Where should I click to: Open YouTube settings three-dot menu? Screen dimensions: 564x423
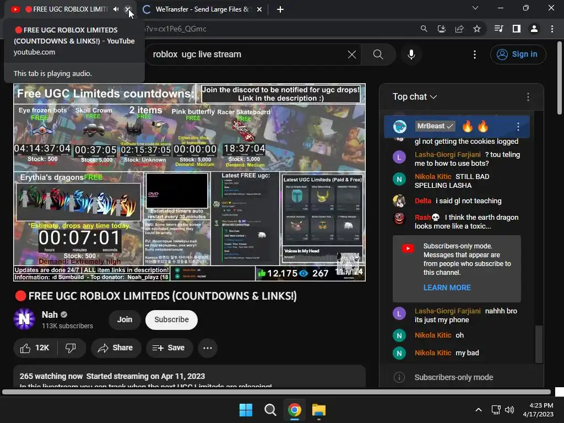tap(475, 55)
